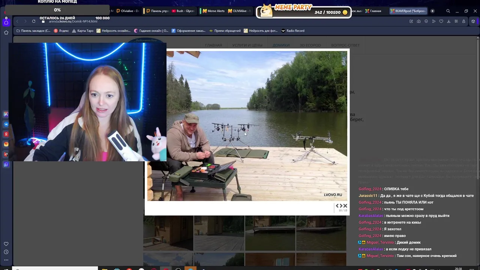This screenshot has width=480, height=270.
Task: Open the Radio Record bookmark
Action: 293,31
